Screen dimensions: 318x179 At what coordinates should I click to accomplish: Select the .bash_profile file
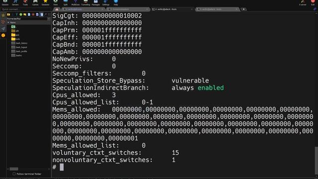pos(19,51)
